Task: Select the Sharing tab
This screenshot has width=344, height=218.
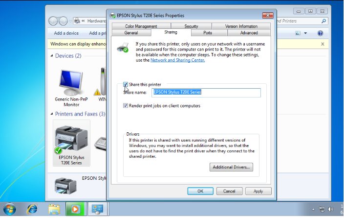Action: (171, 32)
